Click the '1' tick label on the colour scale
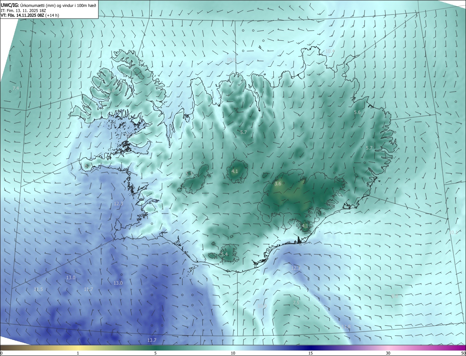The height and width of the screenshot is (356, 466). pos(78,353)
